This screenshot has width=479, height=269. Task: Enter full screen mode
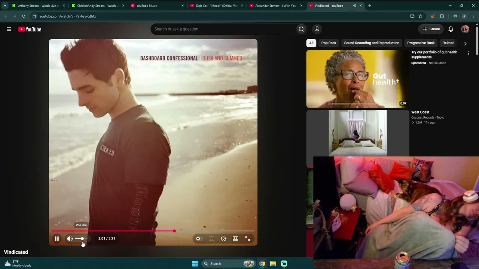pos(247,238)
